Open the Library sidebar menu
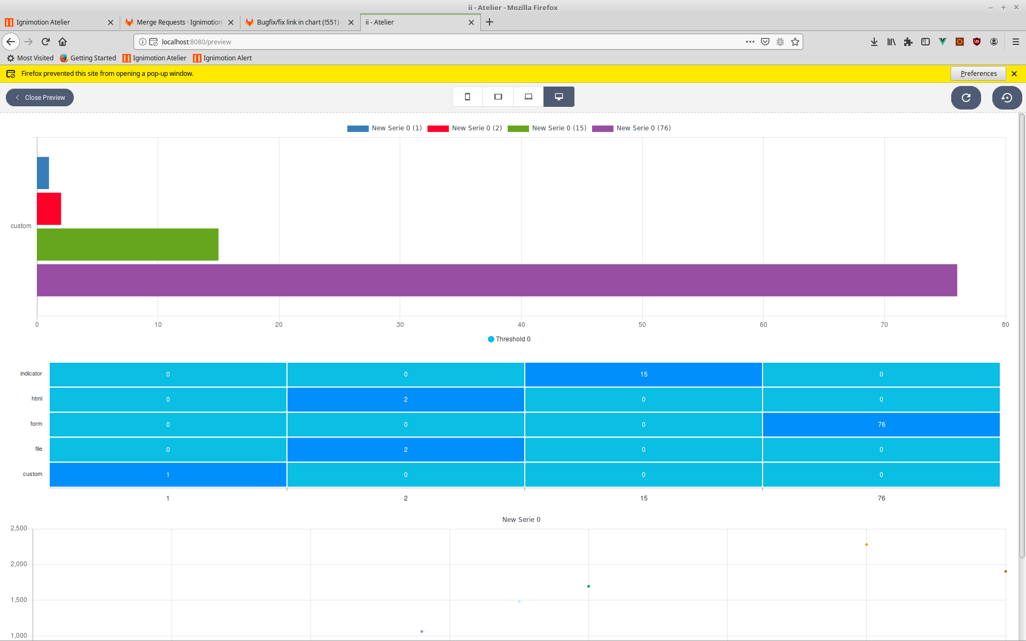The height and width of the screenshot is (641, 1026). coord(891,42)
